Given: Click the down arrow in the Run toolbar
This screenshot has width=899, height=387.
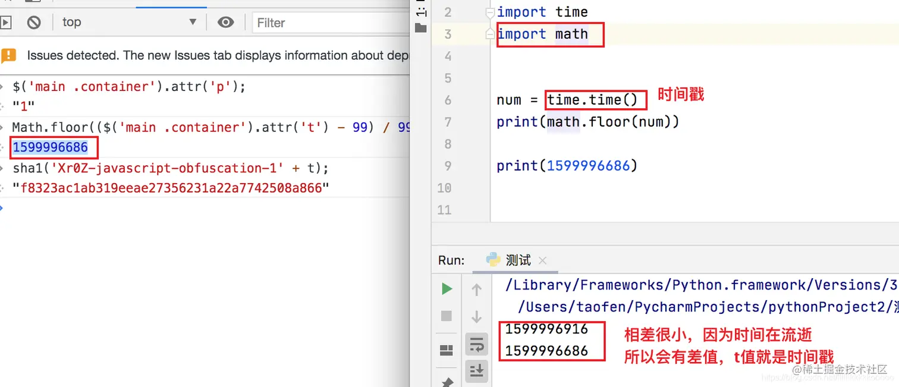Looking at the screenshot, I should (476, 316).
